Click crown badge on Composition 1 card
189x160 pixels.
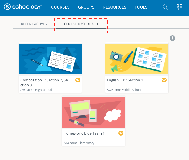pyautogui.click(x=78, y=80)
